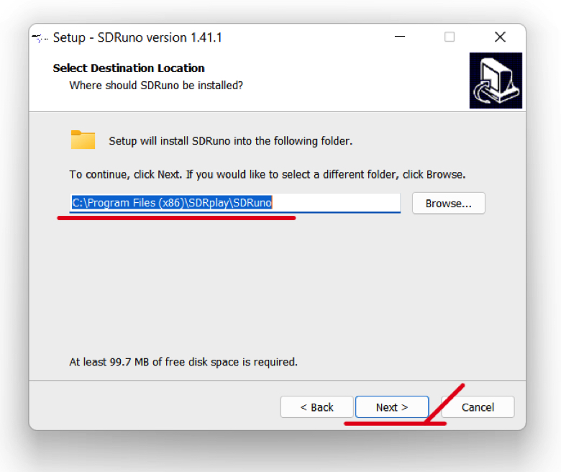This screenshot has width=561, height=472.
Task: Proceed with the Next > button
Action: [x=392, y=407]
